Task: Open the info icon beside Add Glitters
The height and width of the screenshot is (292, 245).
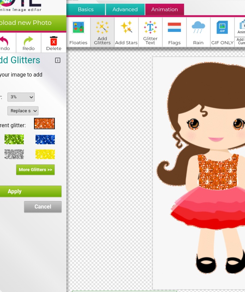Action: tap(58, 60)
